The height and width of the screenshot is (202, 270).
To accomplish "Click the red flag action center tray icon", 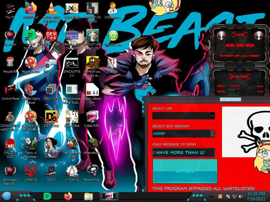I will coord(228,196).
